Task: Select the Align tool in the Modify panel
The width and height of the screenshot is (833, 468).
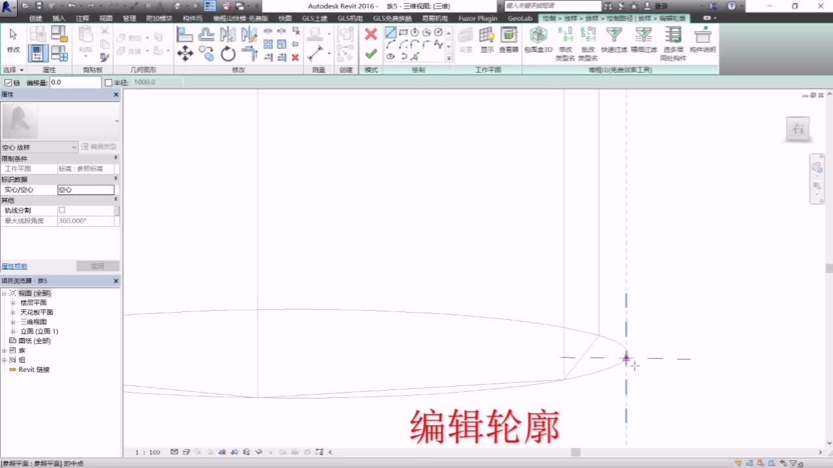Action: (185, 34)
